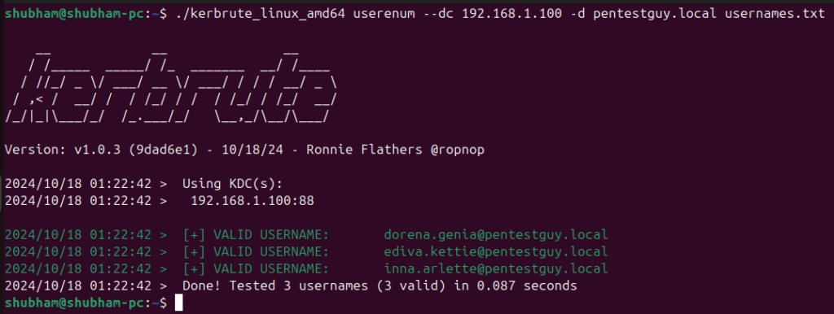The image size is (834, 314).
Task: Click the terminal cursor block at prompt
Action: tap(178, 303)
